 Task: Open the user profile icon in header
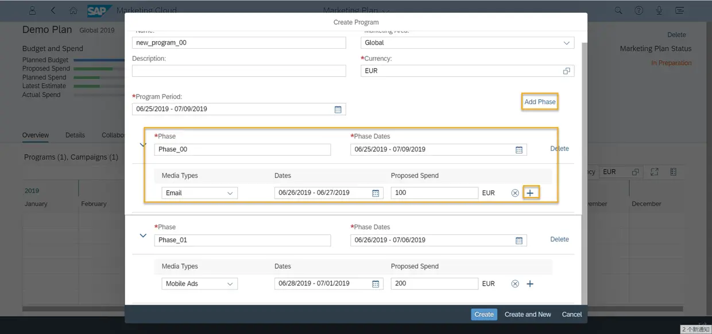click(32, 10)
